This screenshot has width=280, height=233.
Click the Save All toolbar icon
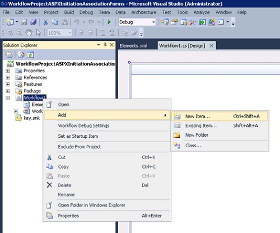[34, 22]
